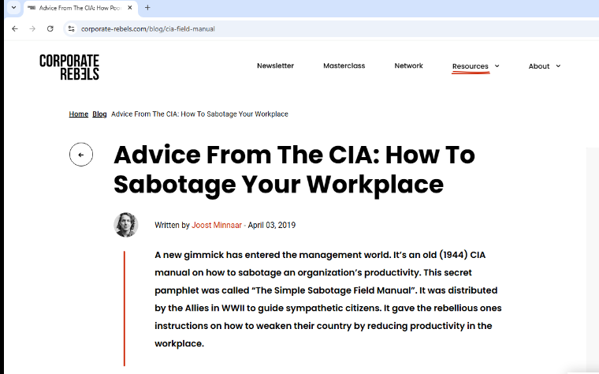
Task: Click the author avatar photo
Action: tap(126, 225)
